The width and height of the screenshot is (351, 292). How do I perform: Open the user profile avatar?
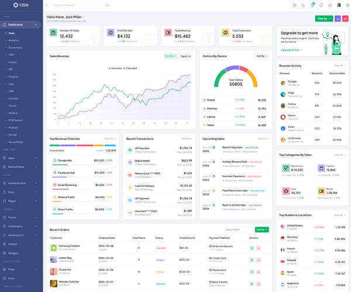click(x=339, y=5)
